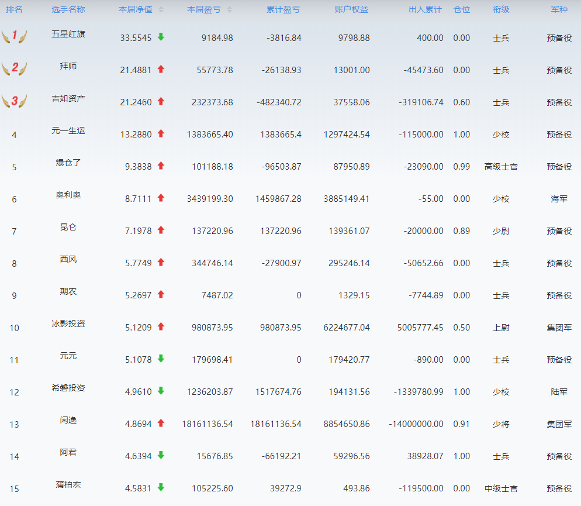
Task: Click the 军种 column header
Action: [559, 9]
